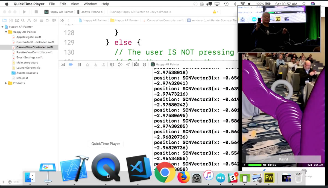Viewport: 328px width, 188px height.
Task: Open the Test navigator diamond icon
Action: point(35,20)
